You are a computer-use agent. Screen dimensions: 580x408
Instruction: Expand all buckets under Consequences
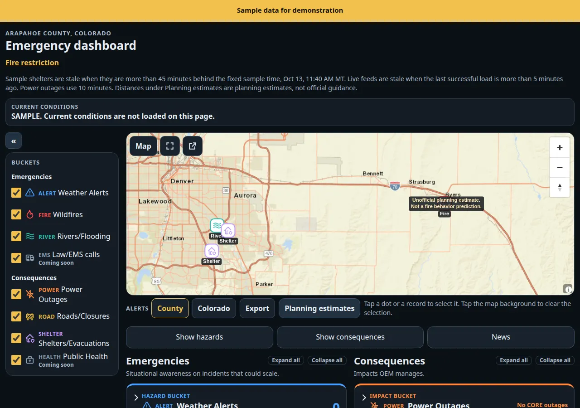click(513, 360)
